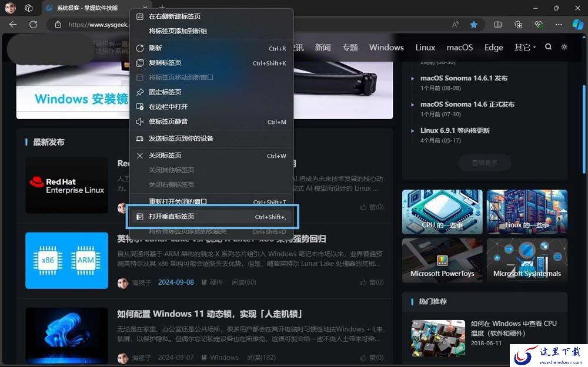Click the 硬件 tag on Lunar Lake article
The image size is (588, 367).
[x=216, y=282]
